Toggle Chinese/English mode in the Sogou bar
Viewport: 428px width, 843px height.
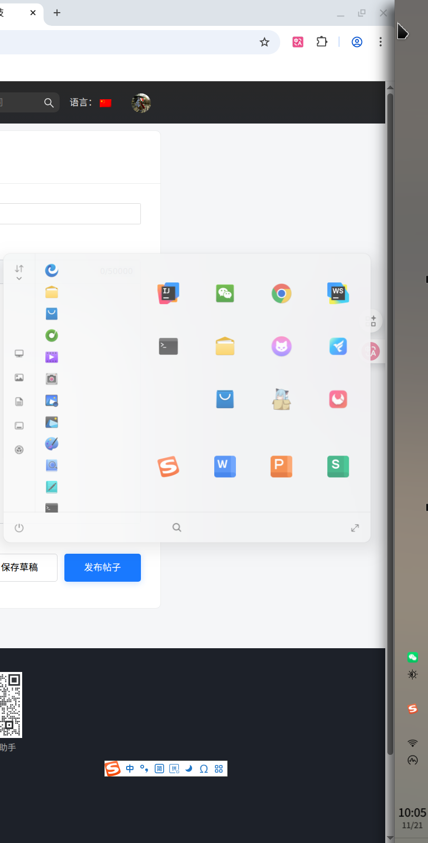tap(130, 769)
